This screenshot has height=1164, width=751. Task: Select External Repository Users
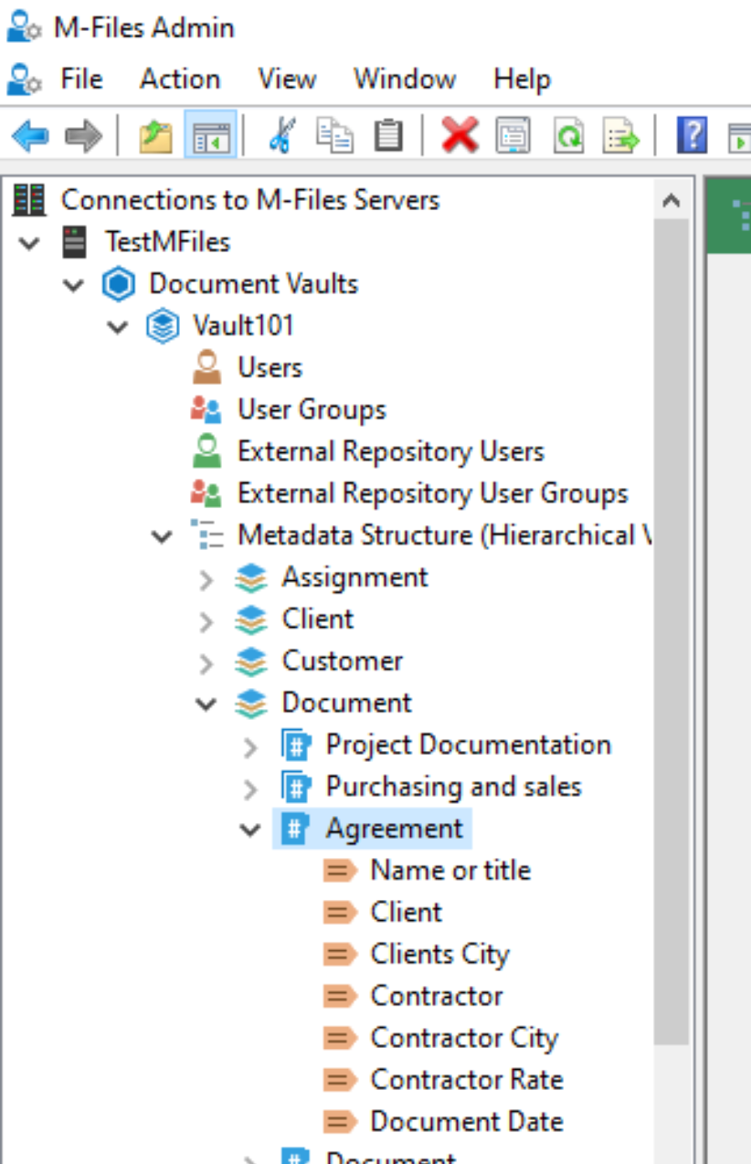click(x=391, y=451)
